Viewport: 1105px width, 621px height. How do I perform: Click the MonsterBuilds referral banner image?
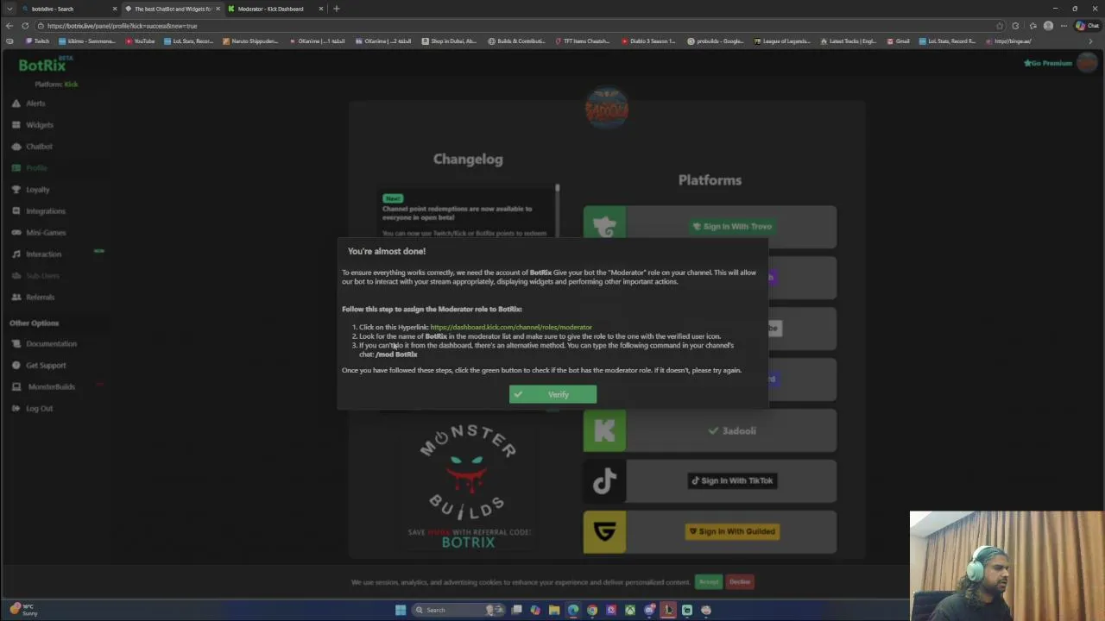pyautogui.click(x=468, y=486)
